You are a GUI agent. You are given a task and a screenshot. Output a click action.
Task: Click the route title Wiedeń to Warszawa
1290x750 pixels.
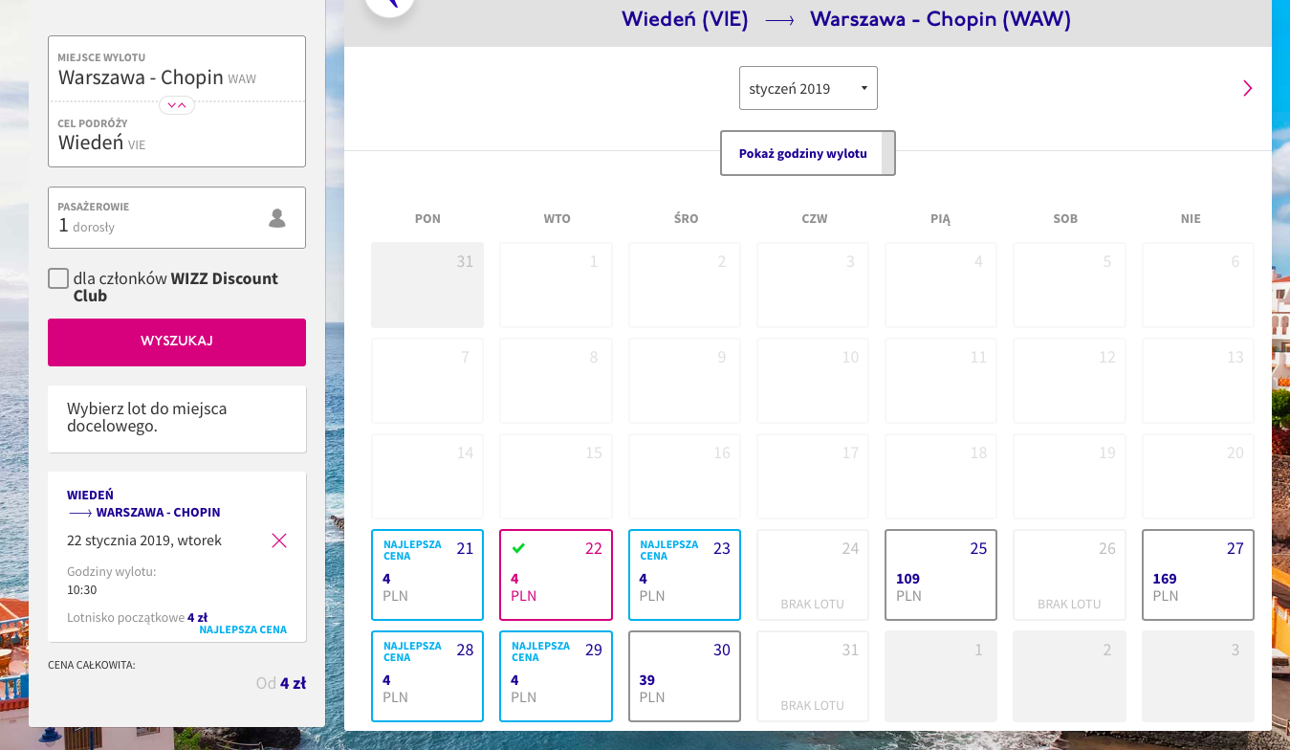coord(846,19)
